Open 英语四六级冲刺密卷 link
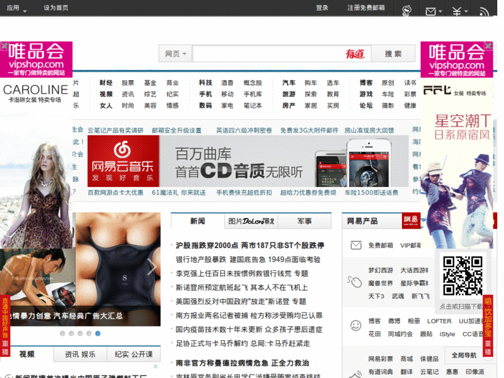The image size is (504, 378). pos(244,130)
